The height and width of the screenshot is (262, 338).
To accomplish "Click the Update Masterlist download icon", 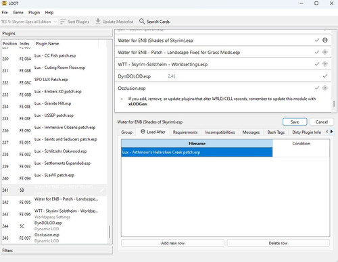I will (x=98, y=22).
